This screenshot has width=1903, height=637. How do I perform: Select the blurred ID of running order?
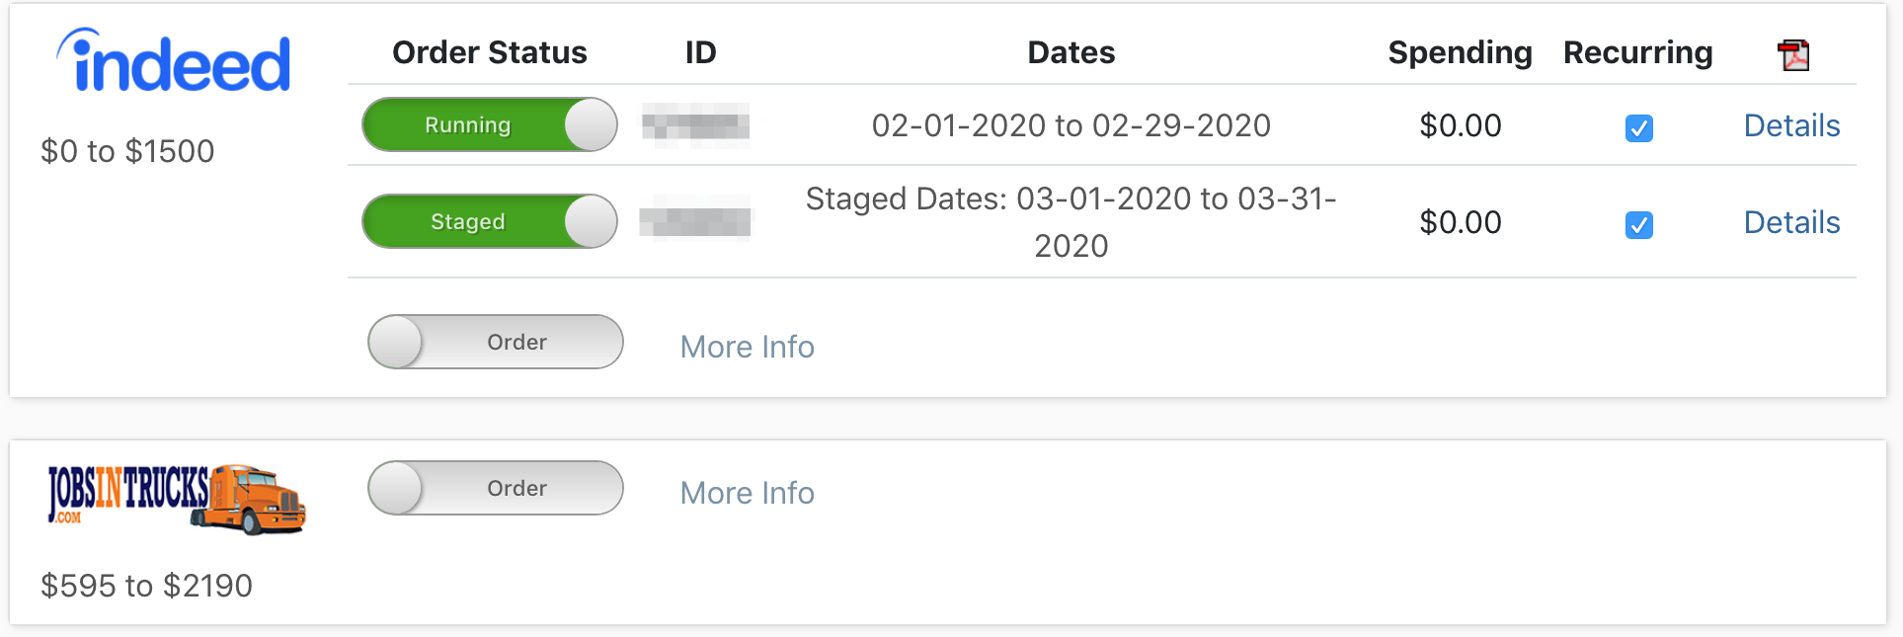695,124
